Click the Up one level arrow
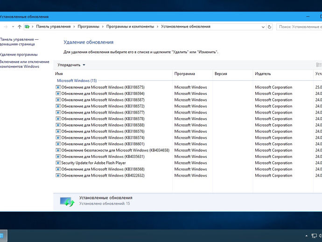Image resolution: width=322 pixels, height=242 pixels. [x=20, y=27]
